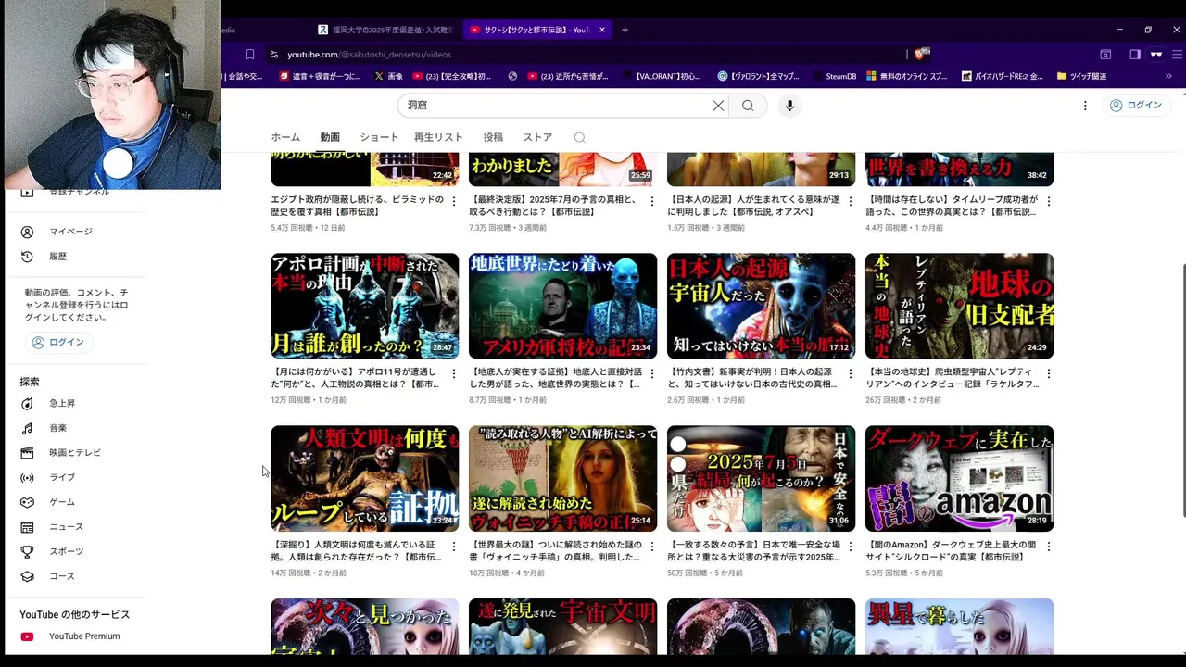1186x667 pixels.
Task: Open the 【VALORANT】初心 bookmark
Action: pyautogui.click(x=662, y=76)
